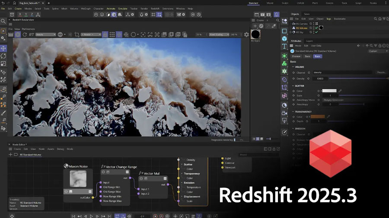This screenshot has height=218, width=389.
Task: Select the Move tool in left toolbar
Action: pyautogui.click(x=3, y=48)
